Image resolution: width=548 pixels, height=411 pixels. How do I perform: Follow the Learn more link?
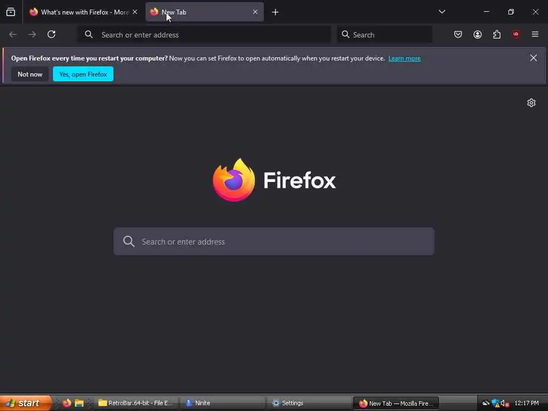click(x=405, y=58)
